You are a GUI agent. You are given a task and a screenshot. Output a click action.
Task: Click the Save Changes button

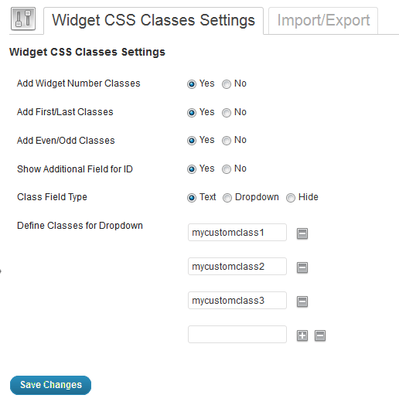click(51, 385)
